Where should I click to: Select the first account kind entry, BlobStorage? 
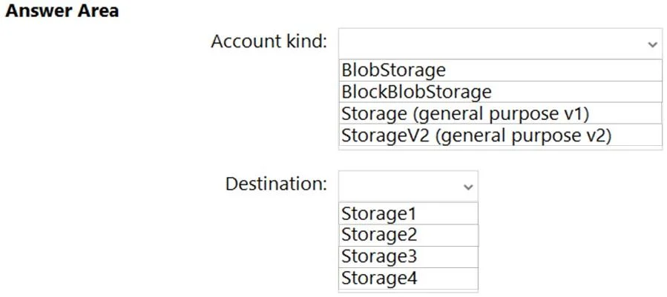point(500,70)
